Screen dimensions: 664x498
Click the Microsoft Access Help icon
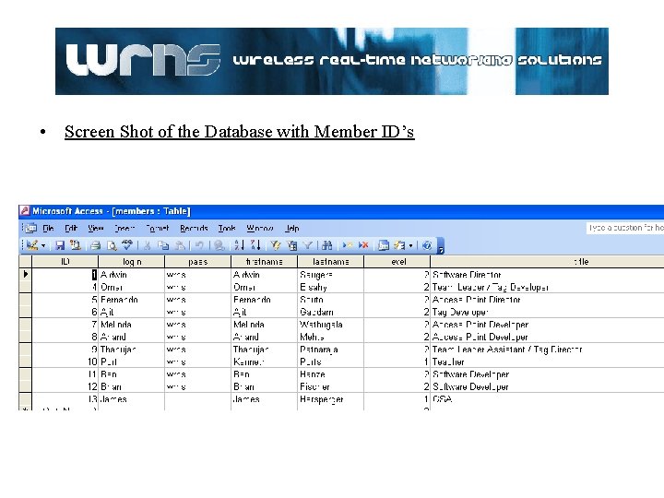point(427,245)
